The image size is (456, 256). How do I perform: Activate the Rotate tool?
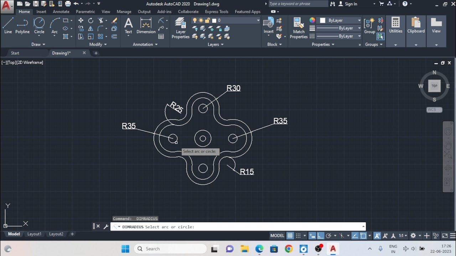[x=90, y=21]
